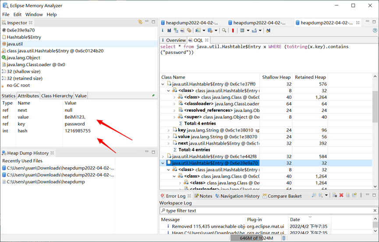Select the BeiMi123, value in Attributes
The image size is (379, 242).
click(x=75, y=117)
